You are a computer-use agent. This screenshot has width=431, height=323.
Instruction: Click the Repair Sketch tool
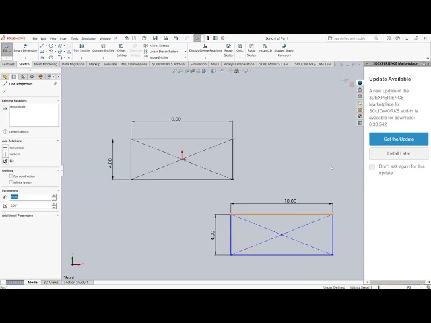[x=228, y=50]
